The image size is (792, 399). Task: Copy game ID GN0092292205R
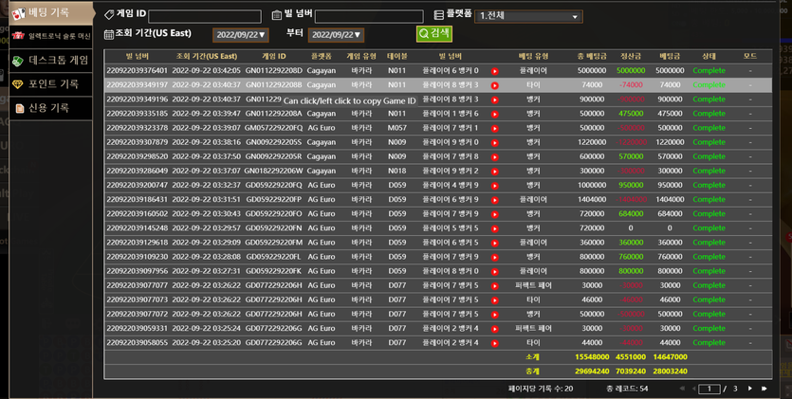[274, 156]
